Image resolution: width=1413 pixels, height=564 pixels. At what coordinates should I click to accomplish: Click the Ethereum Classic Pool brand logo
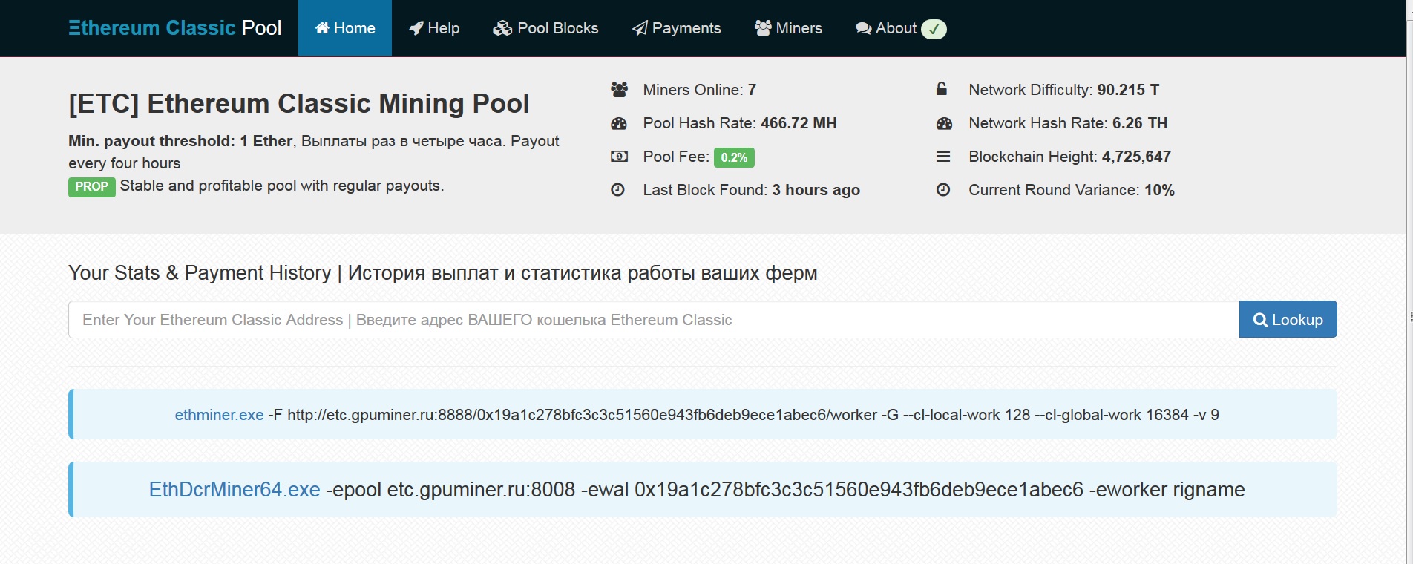[175, 28]
